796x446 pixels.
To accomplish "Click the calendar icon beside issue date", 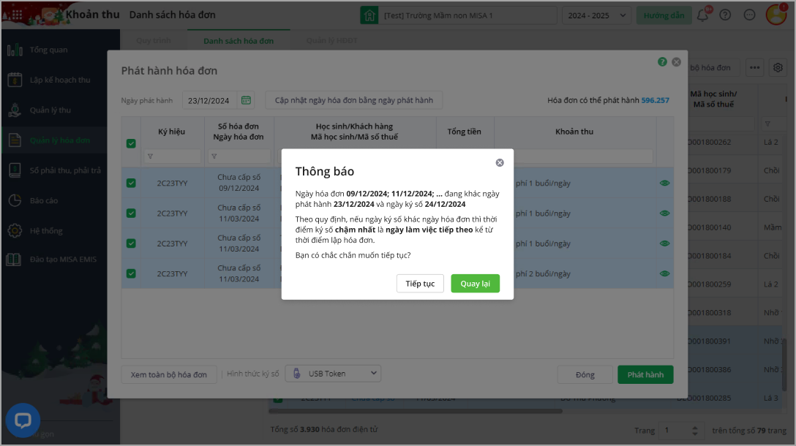I will [246, 100].
